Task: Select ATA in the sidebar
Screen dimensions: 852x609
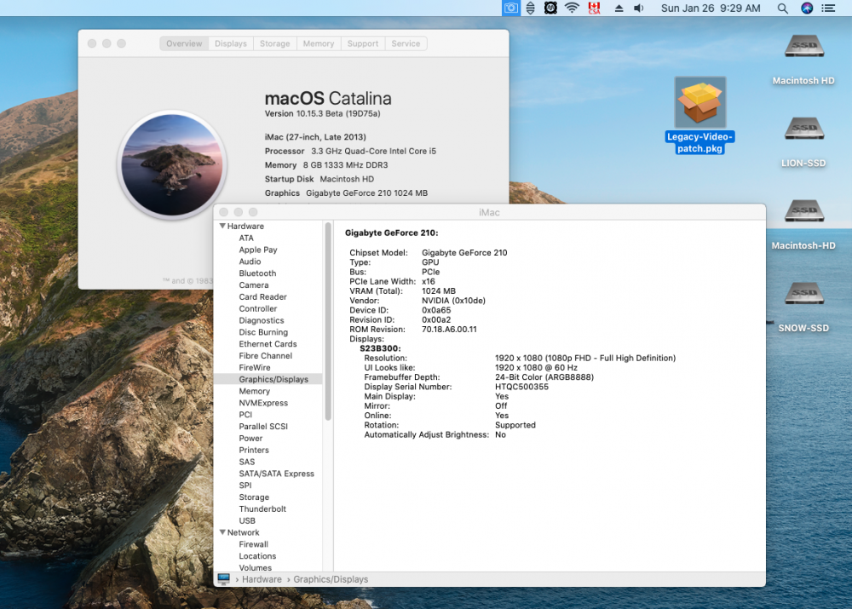Action: pos(246,238)
